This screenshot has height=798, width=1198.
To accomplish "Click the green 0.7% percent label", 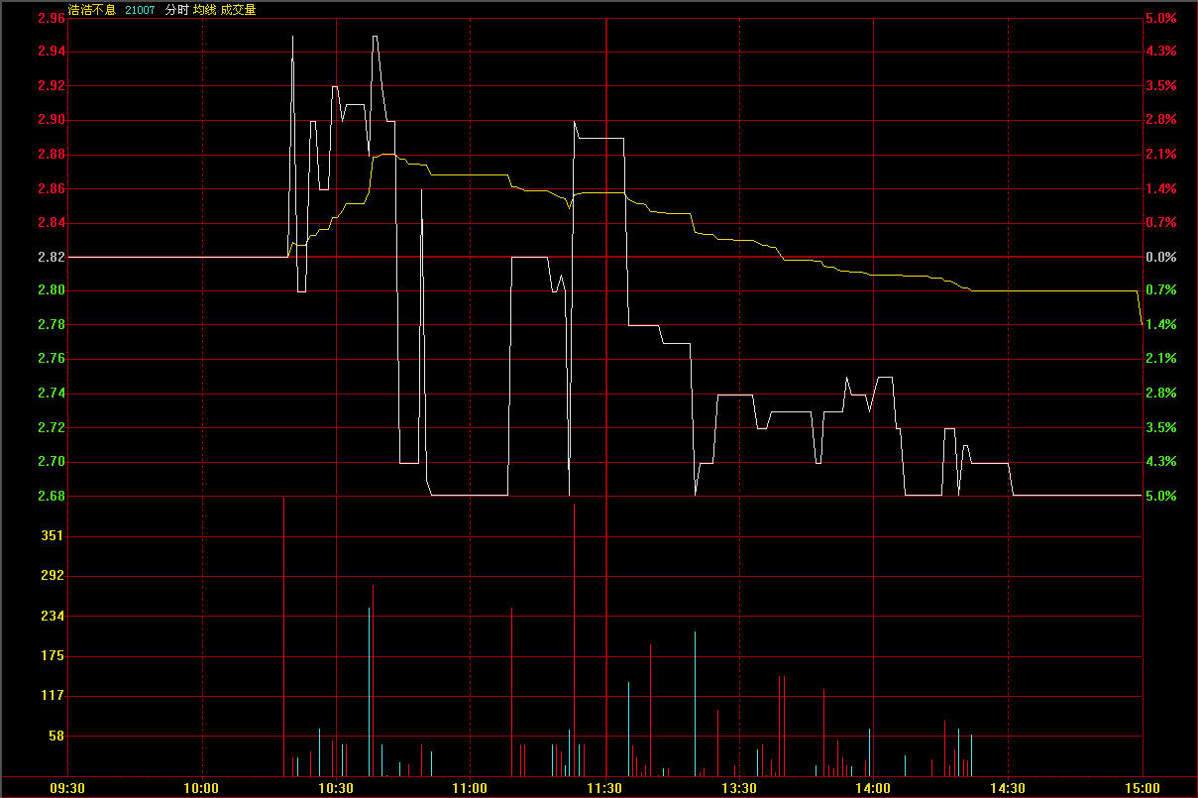I will pyautogui.click(x=1160, y=290).
